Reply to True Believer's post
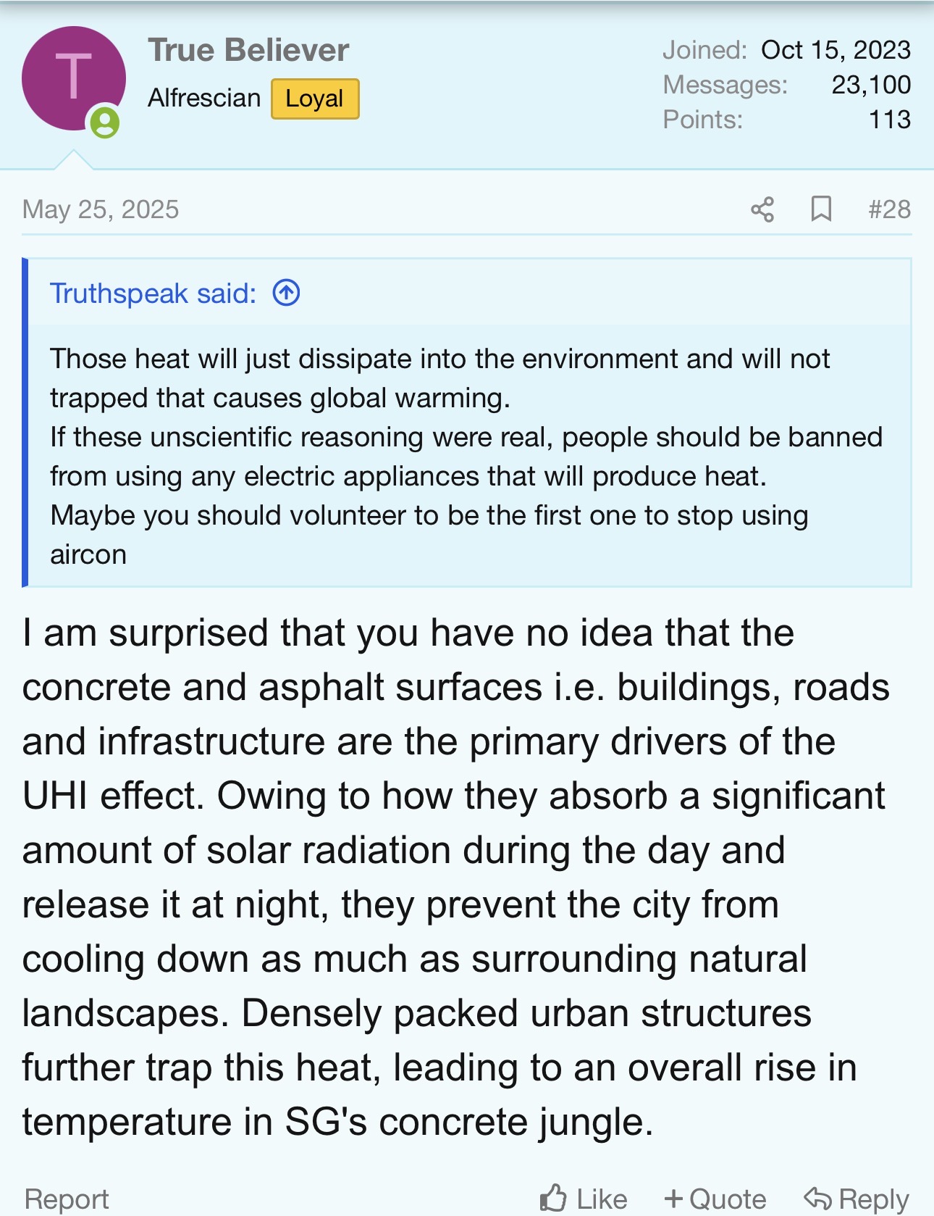Image resolution: width=934 pixels, height=1216 pixels. 857,1199
